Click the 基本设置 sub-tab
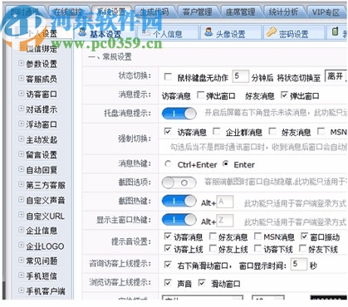 click(x=105, y=34)
